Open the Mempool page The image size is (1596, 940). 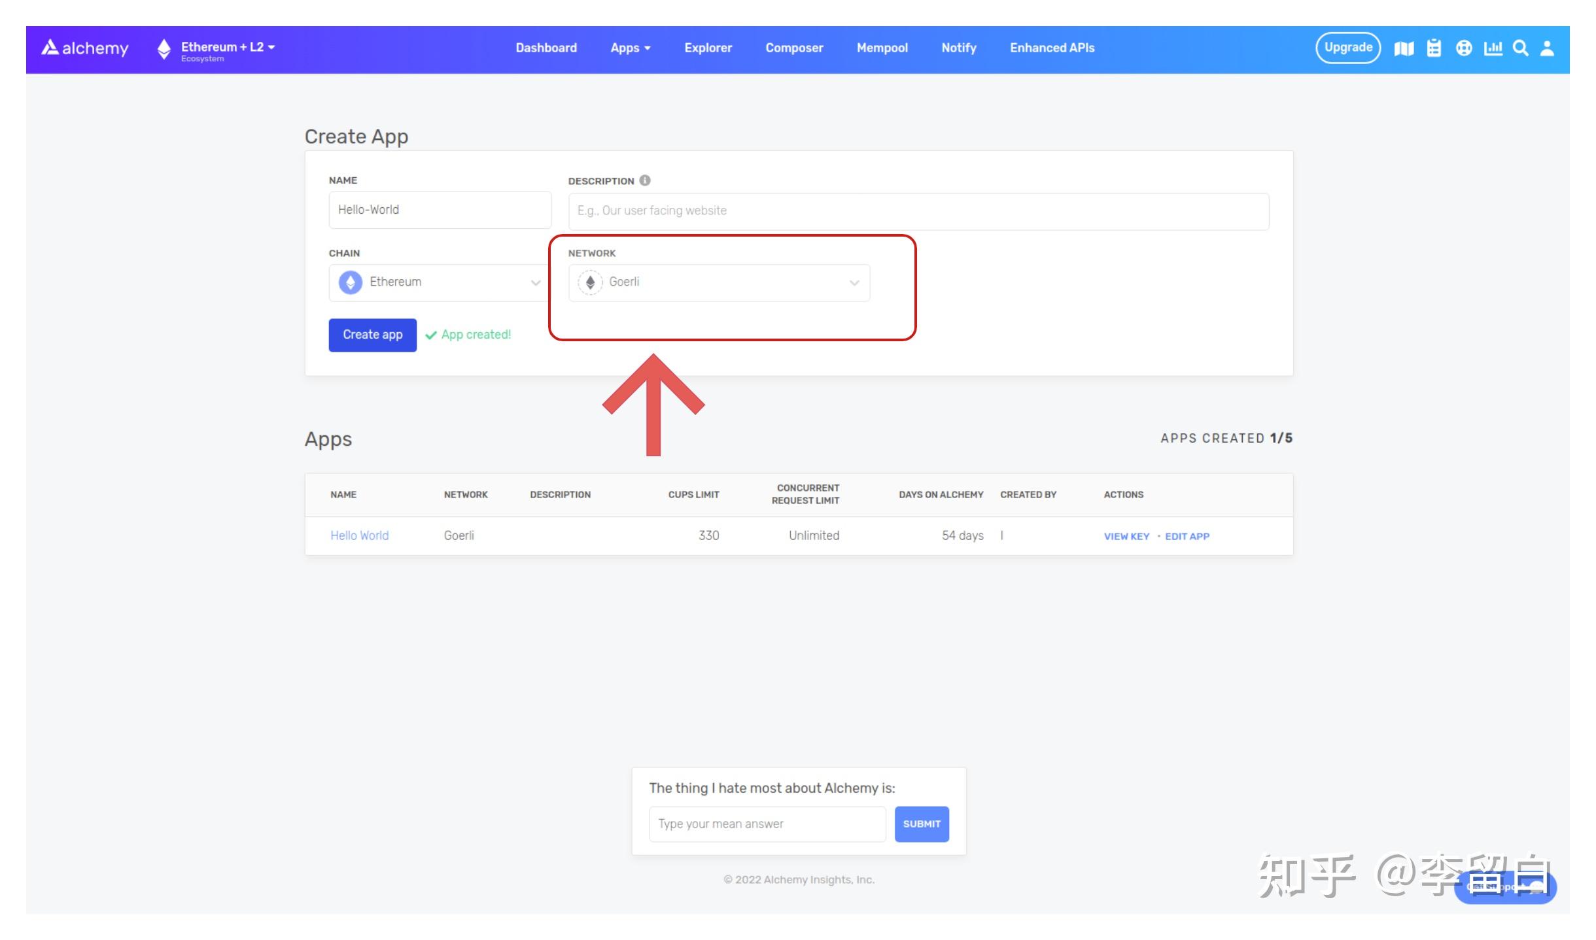tap(882, 48)
